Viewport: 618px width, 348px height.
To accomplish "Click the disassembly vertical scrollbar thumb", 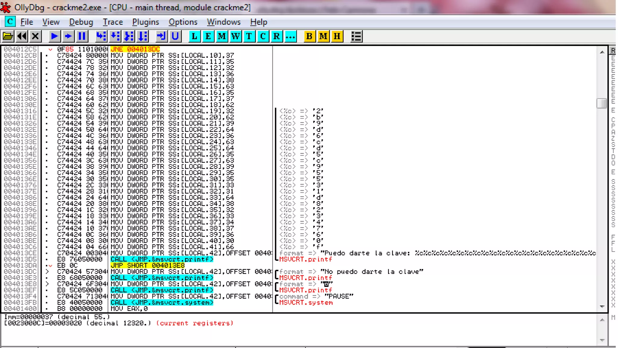I will (x=601, y=103).
